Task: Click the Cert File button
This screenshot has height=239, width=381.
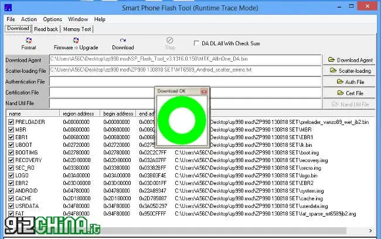Action: point(349,93)
